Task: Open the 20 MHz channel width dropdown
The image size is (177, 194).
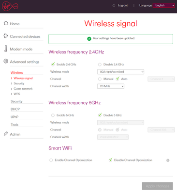Action: coord(111,86)
